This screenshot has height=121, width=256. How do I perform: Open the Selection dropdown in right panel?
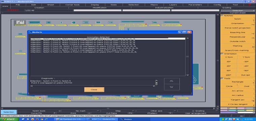pos(237,10)
